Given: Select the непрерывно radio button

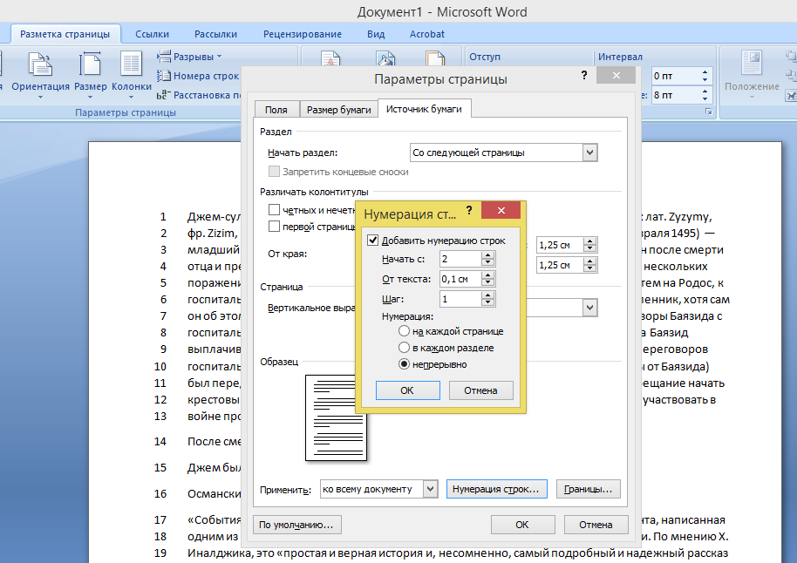Looking at the screenshot, I should (404, 364).
